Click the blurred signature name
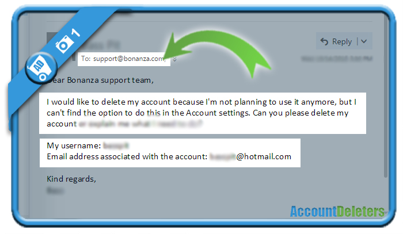 tap(55, 190)
